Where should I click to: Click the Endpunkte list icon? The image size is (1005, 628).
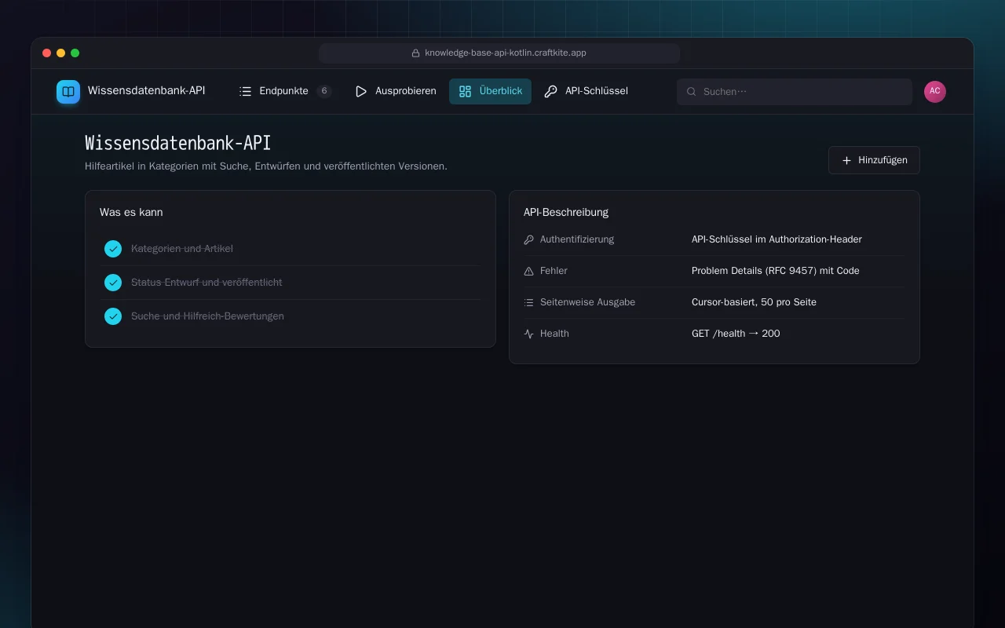pyautogui.click(x=246, y=91)
